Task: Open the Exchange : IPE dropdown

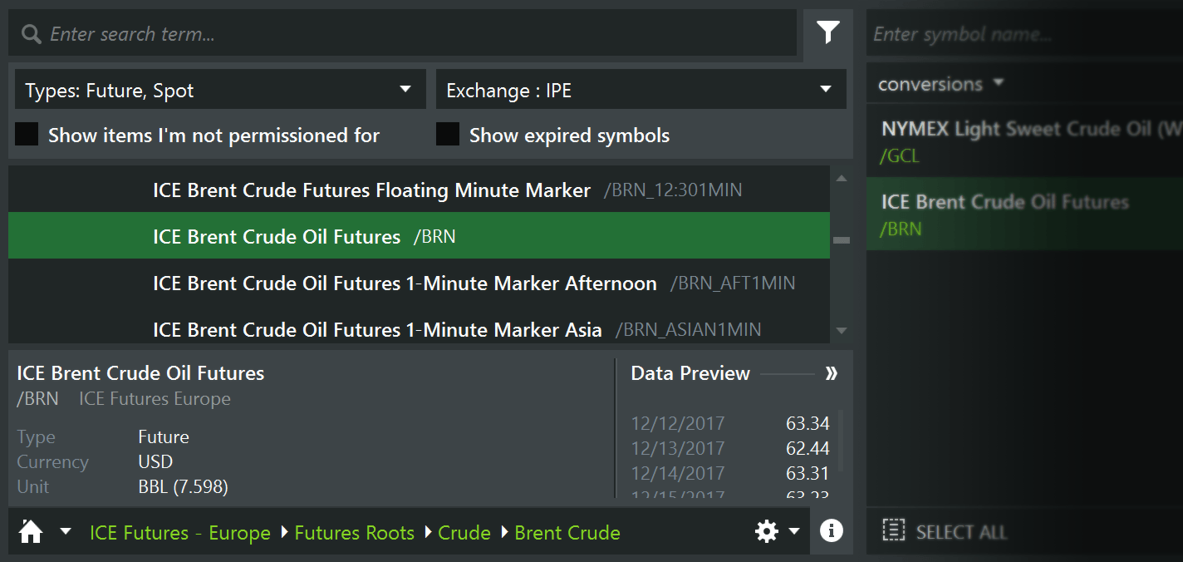Action: tap(641, 90)
